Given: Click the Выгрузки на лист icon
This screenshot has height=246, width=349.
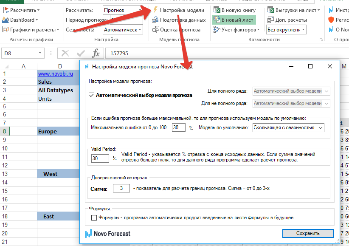Looking at the screenshot, I should (270, 10).
